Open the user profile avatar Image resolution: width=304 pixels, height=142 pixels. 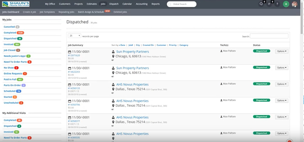click(294, 4)
